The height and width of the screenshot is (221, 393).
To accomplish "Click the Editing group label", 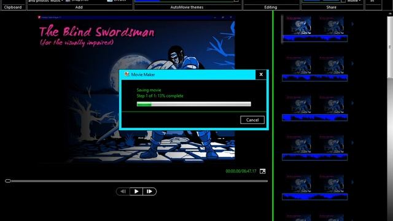I will tap(271, 7).
